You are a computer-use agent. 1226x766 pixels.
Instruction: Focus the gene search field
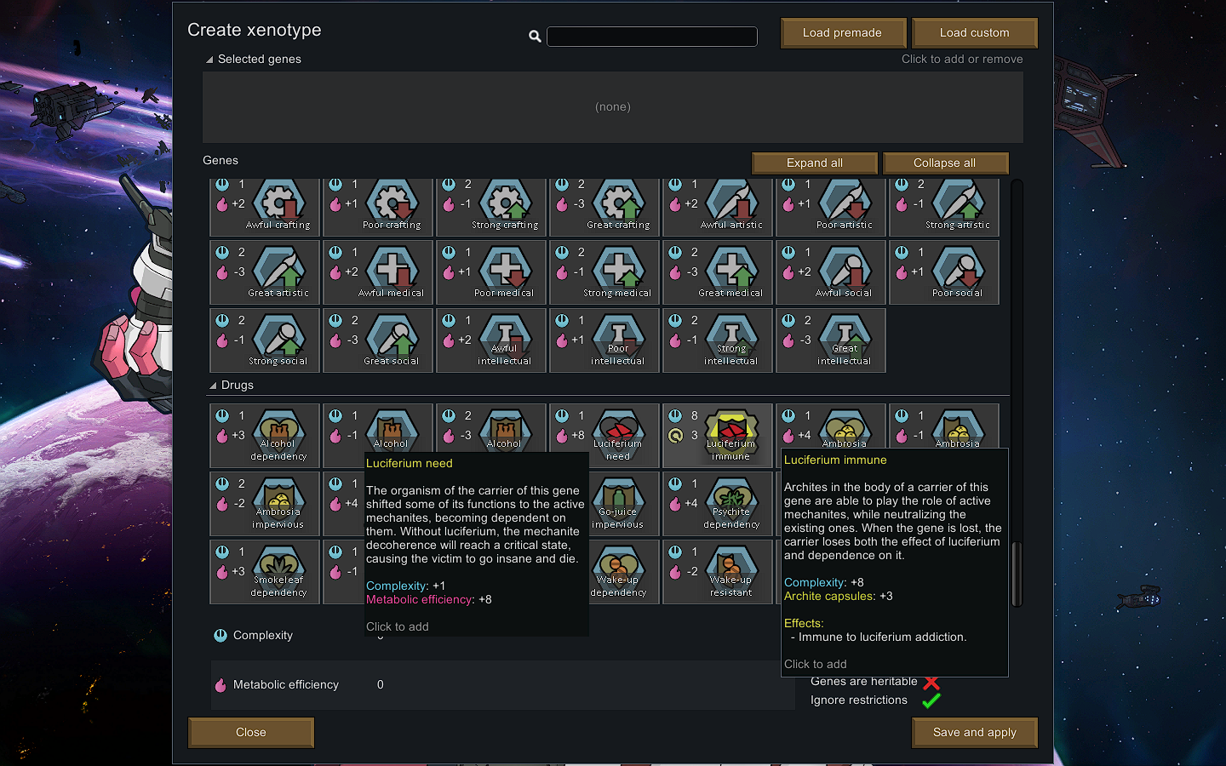(652, 37)
